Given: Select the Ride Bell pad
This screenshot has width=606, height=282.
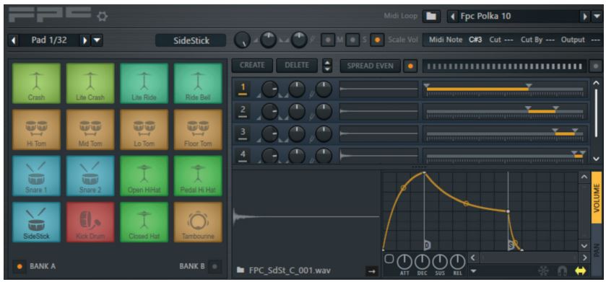Looking at the screenshot, I should (198, 84).
